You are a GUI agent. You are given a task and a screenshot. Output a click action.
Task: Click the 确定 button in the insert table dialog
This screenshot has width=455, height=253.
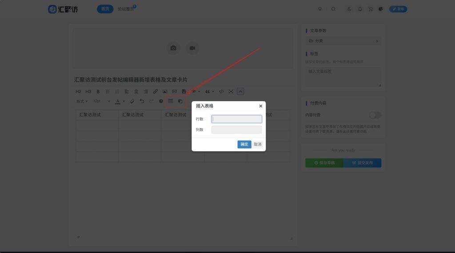[244, 144]
